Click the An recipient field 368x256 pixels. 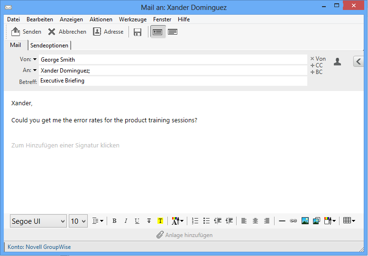[173, 70]
